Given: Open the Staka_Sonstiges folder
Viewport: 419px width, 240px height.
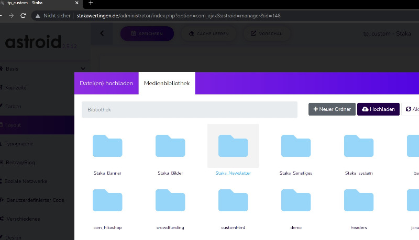Looking at the screenshot, I should point(296,146).
